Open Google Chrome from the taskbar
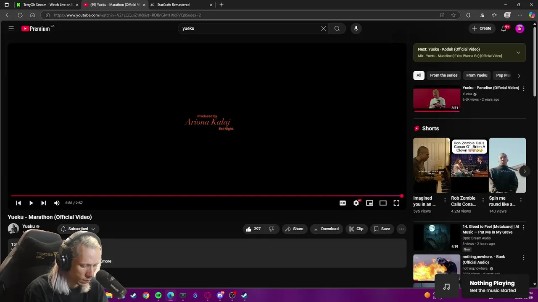 point(146,295)
